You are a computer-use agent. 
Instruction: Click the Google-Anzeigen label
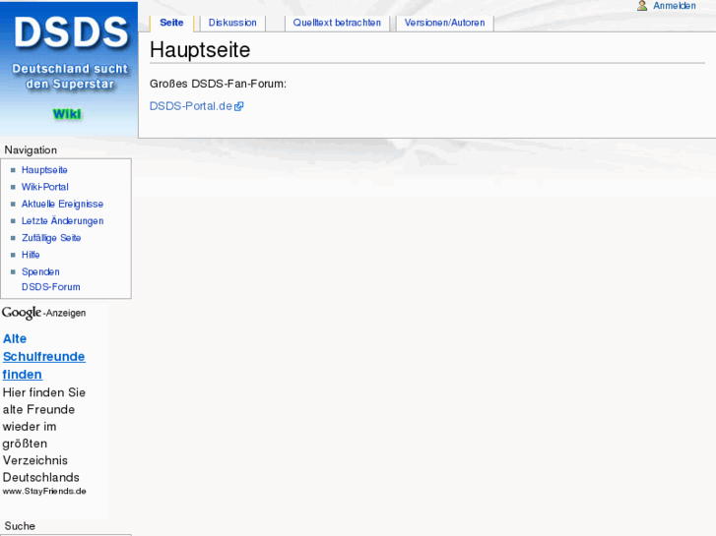click(x=44, y=313)
